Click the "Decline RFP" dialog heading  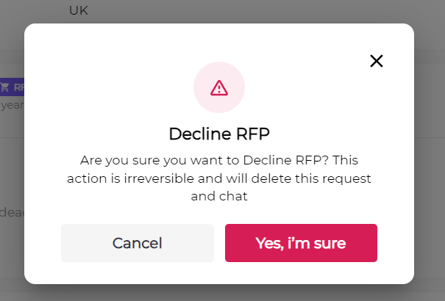pos(218,134)
